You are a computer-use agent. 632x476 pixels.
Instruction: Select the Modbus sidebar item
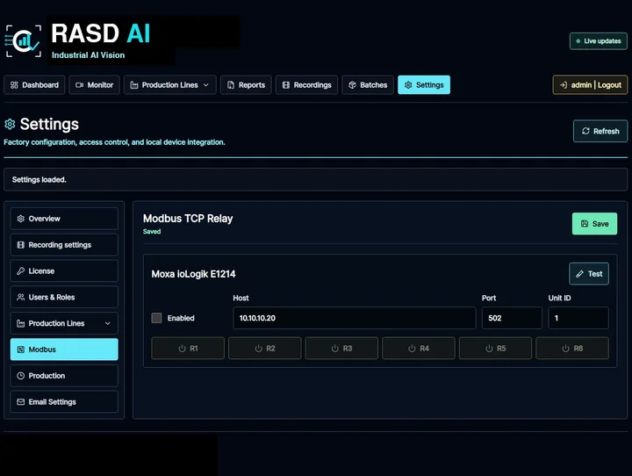click(64, 350)
